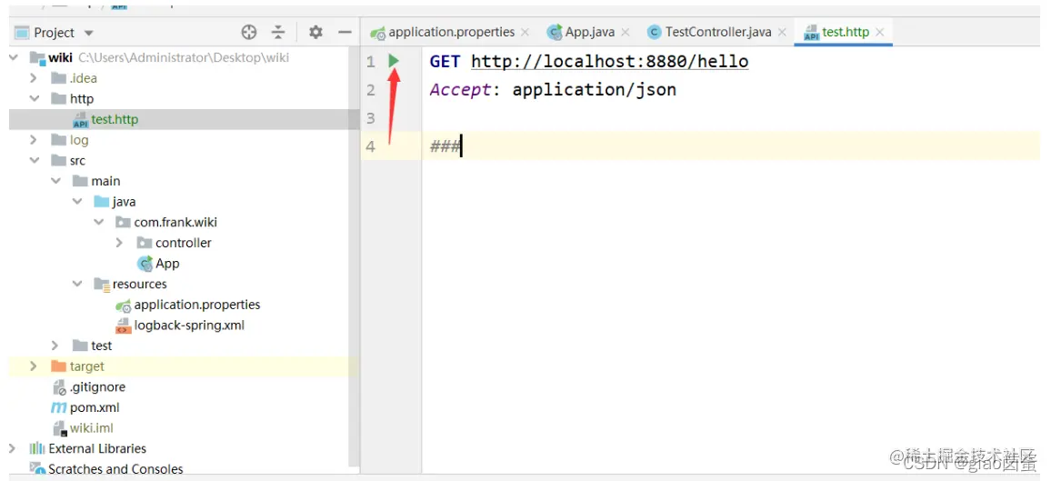Collapse the wiki root project node
1051x481 pixels.
14,57
